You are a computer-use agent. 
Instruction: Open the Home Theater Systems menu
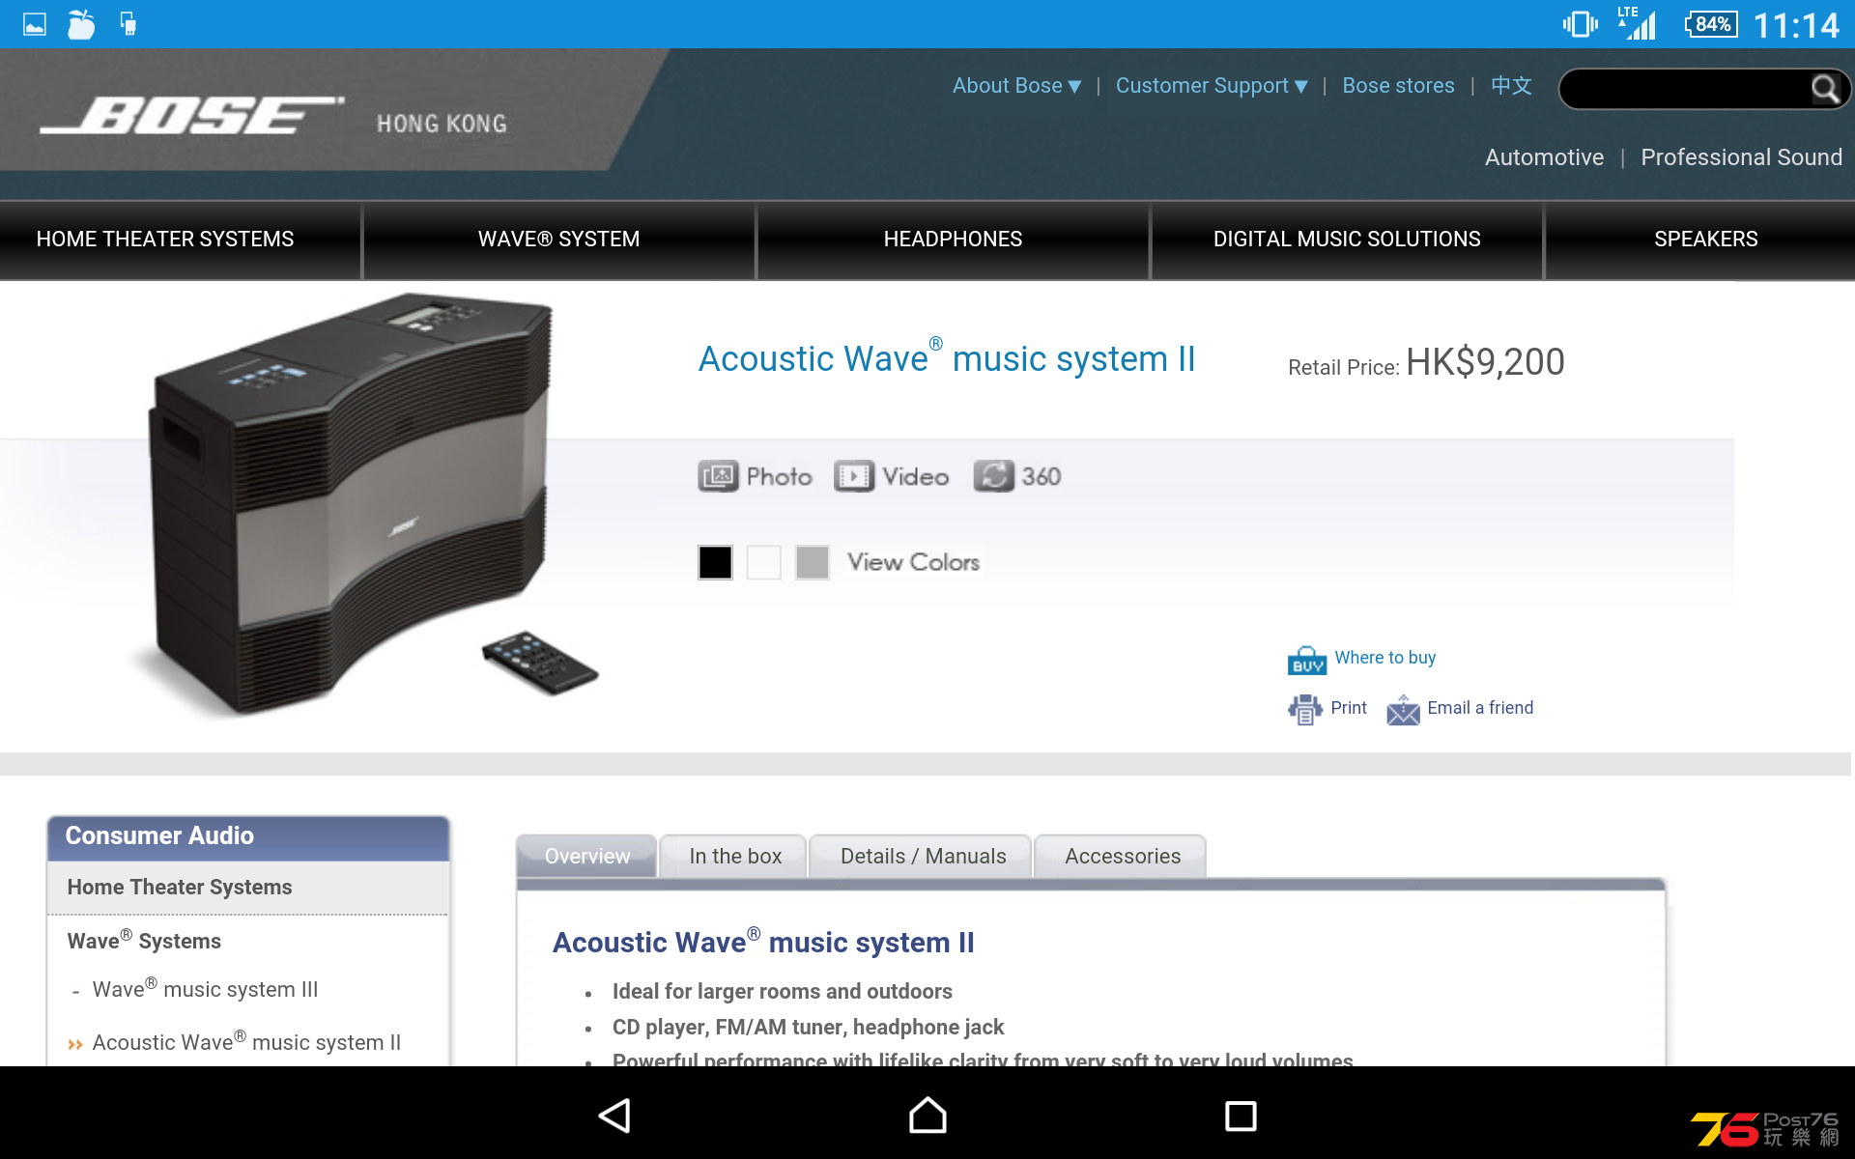[165, 240]
